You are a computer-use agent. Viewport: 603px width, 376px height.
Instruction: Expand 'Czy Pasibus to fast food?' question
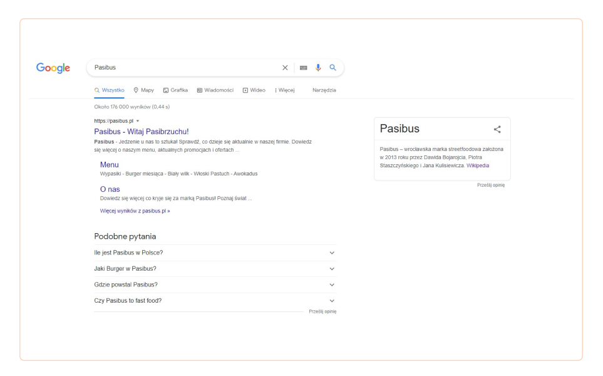215,301
